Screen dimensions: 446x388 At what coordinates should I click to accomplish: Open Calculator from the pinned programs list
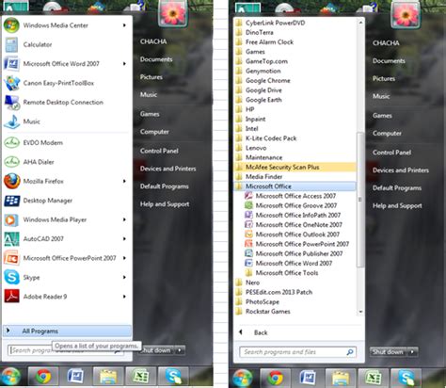(67, 44)
